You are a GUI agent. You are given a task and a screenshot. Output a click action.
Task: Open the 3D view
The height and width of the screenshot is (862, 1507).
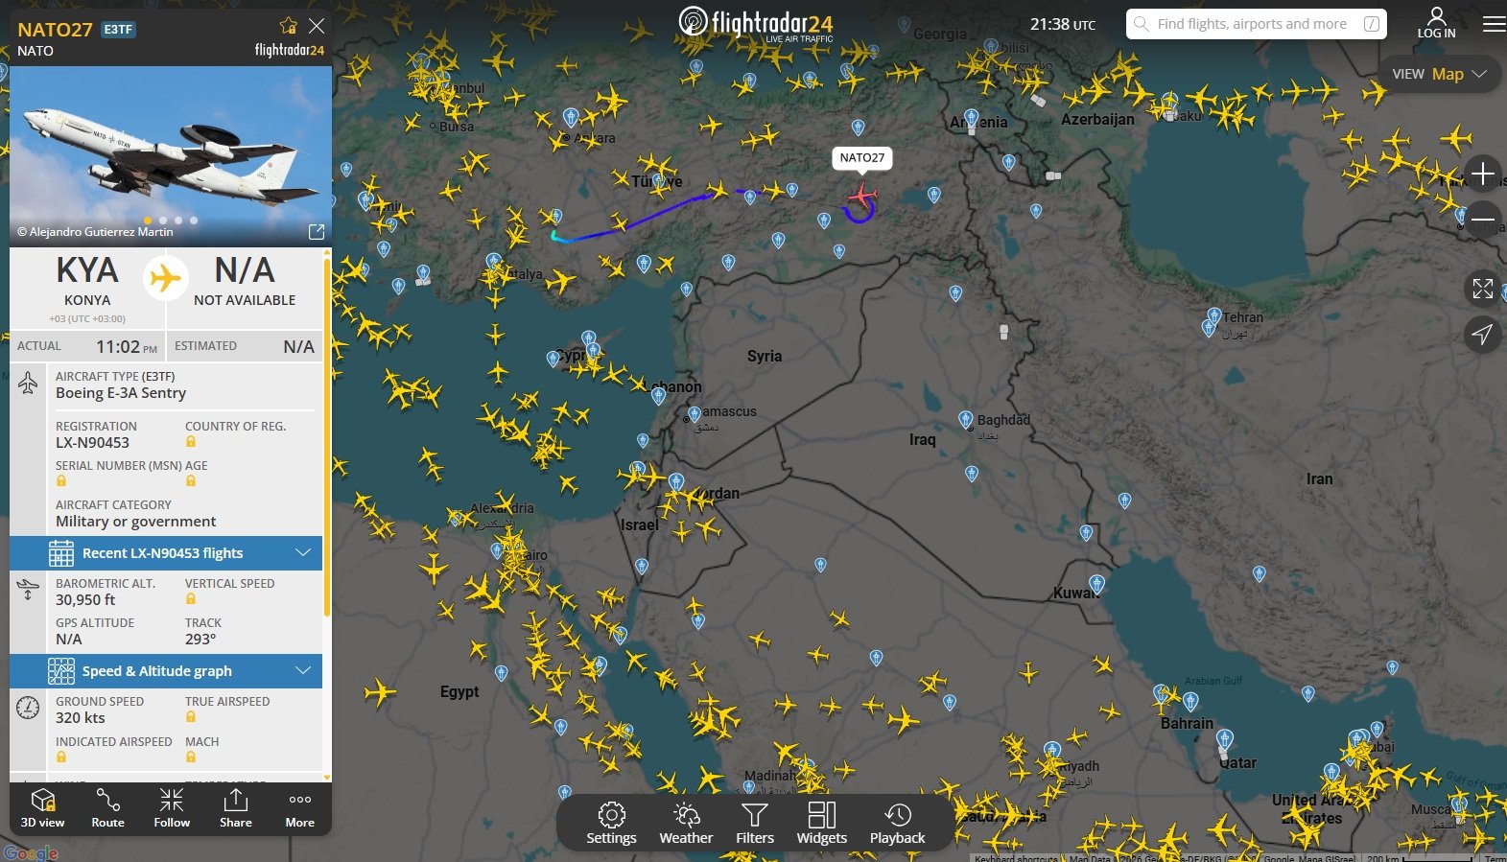pyautogui.click(x=43, y=808)
